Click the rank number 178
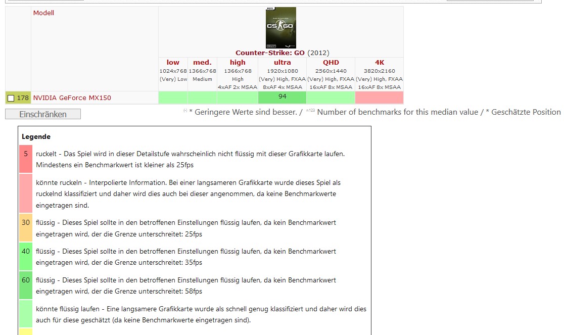This screenshot has width=564, height=335. (x=23, y=98)
